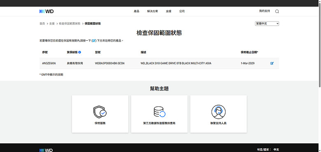The image size is (321, 152).
Task: Click serial number AN3ZE6XN
Action: click(49, 63)
